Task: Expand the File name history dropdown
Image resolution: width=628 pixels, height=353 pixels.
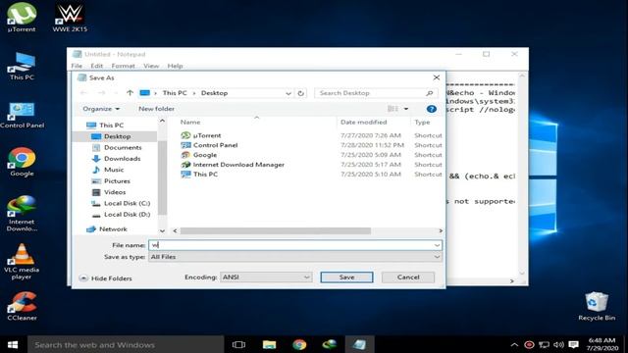Action: [x=437, y=245]
